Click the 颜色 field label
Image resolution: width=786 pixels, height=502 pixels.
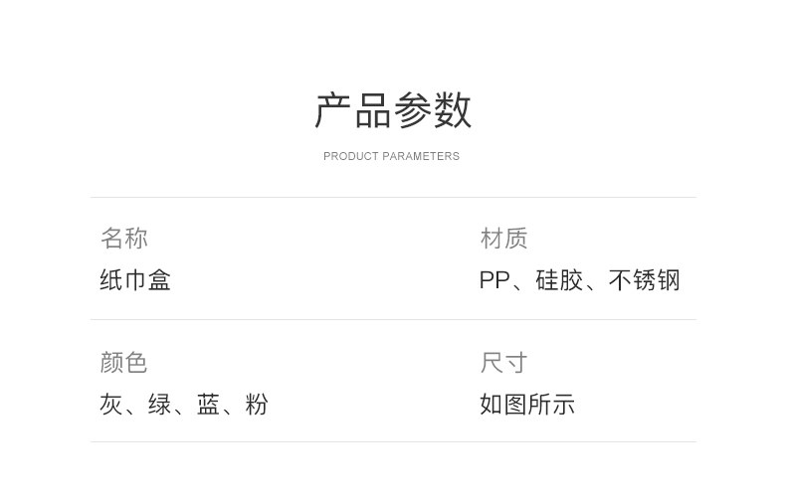click(x=124, y=363)
